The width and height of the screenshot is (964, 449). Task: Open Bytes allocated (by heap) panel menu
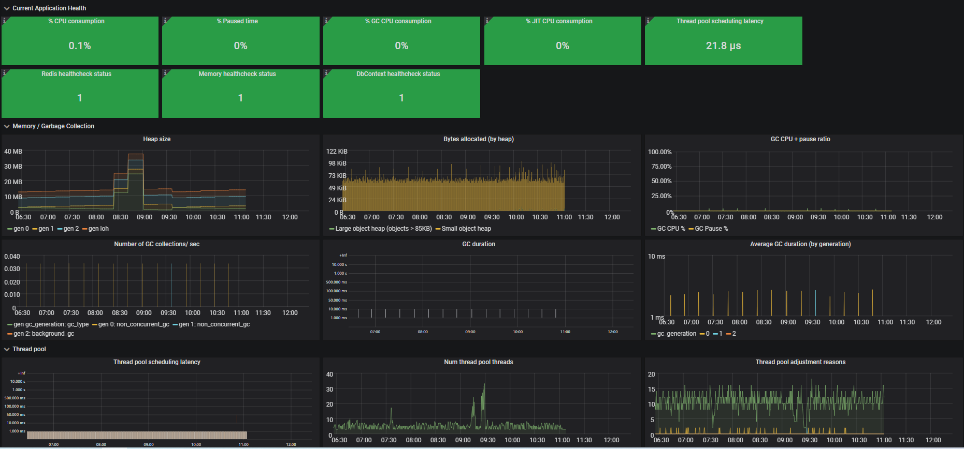coord(479,139)
